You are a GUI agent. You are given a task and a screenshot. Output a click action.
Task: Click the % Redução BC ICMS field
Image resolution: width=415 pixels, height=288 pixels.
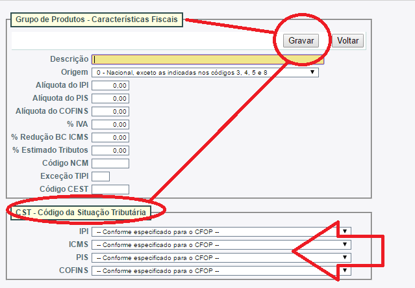point(110,137)
